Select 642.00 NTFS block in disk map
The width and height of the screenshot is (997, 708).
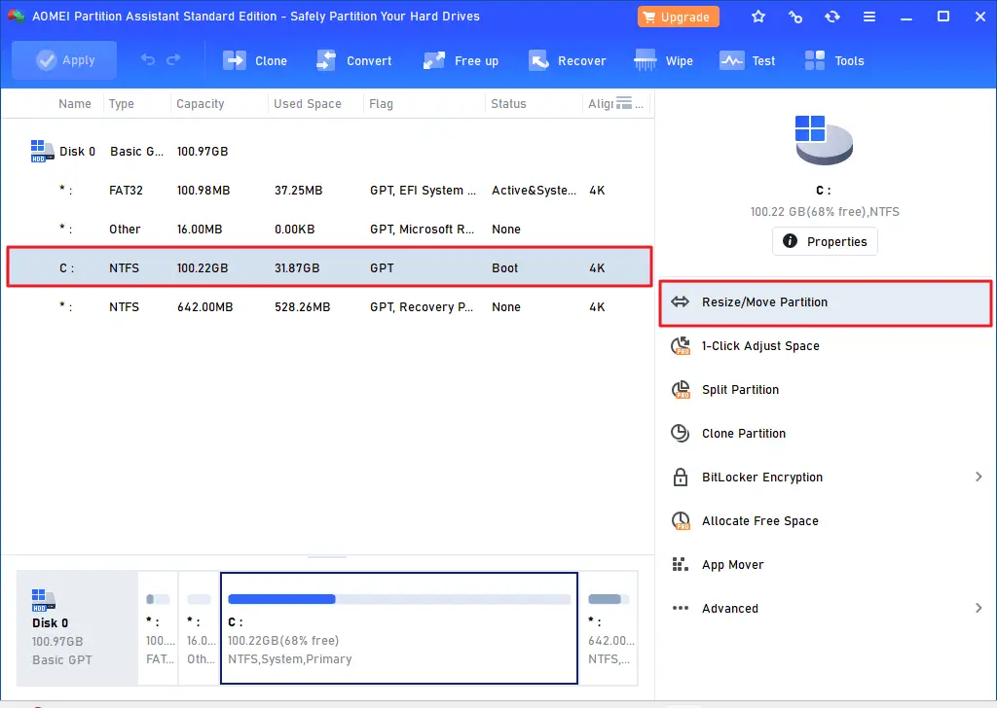click(x=609, y=628)
